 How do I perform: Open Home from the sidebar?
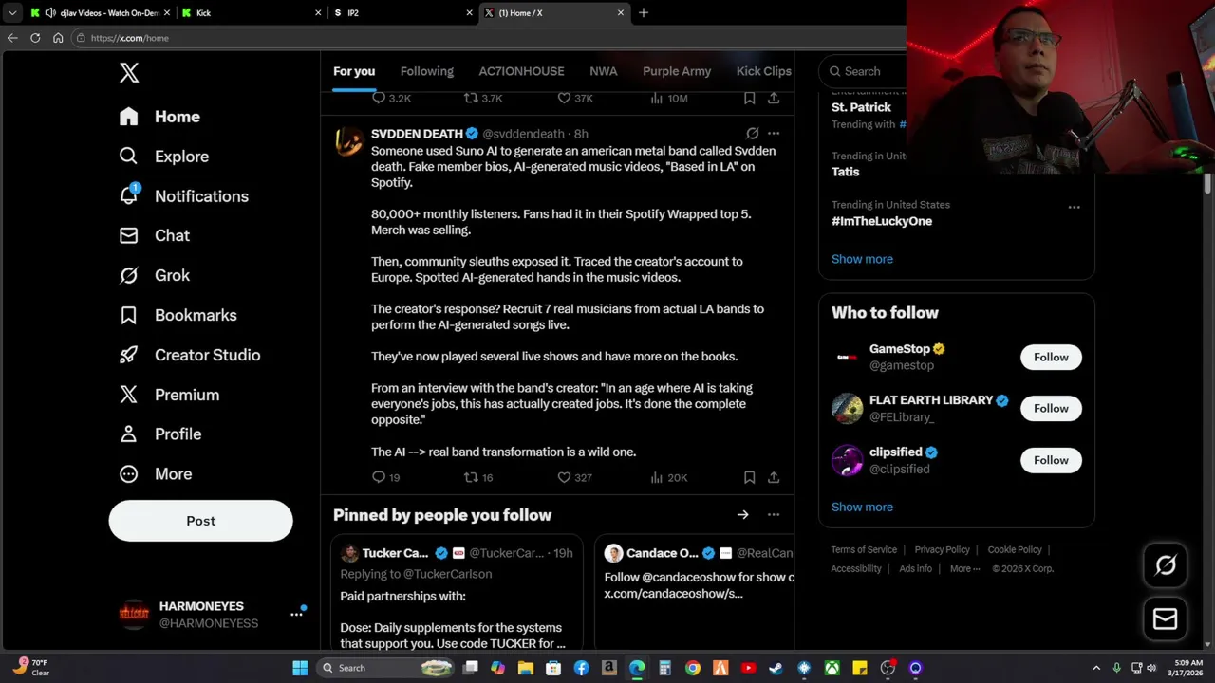(x=159, y=117)
